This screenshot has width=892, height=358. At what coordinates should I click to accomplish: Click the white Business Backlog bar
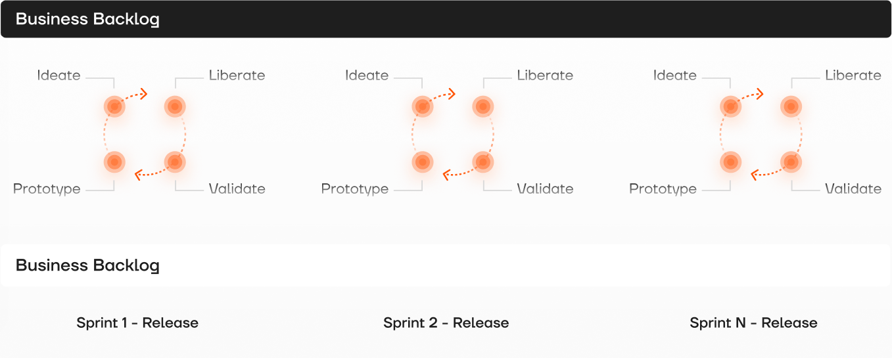(x=446, y=265)
